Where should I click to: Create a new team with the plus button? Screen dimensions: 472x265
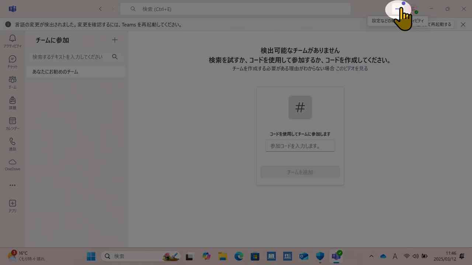click(115, 40)
